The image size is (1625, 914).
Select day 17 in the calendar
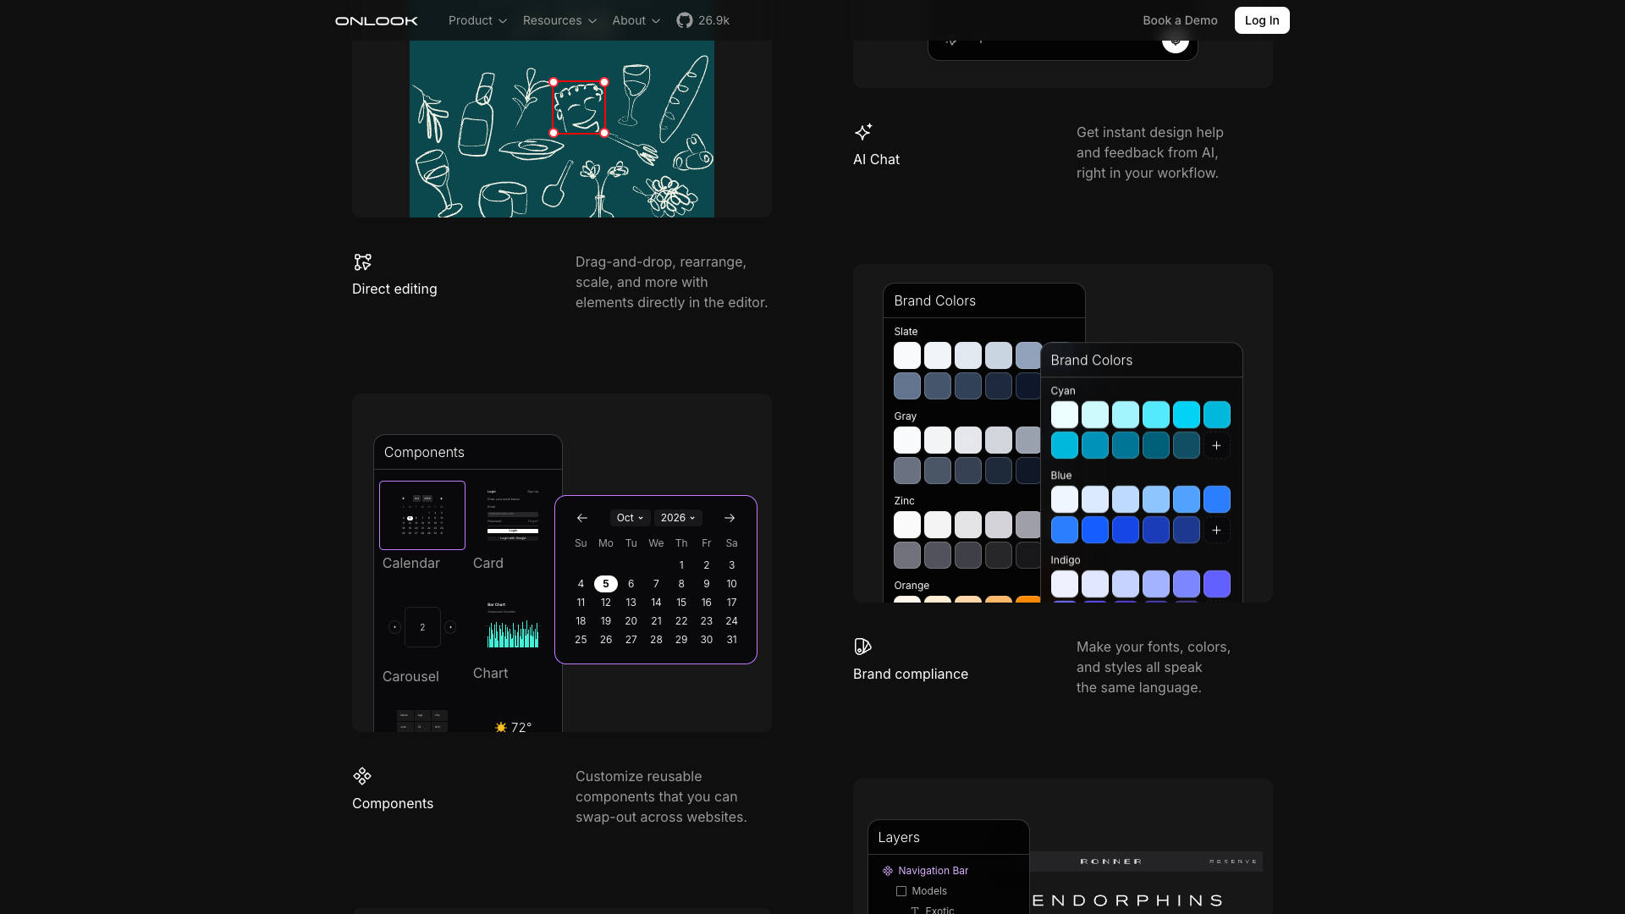[x=731, y=603]
